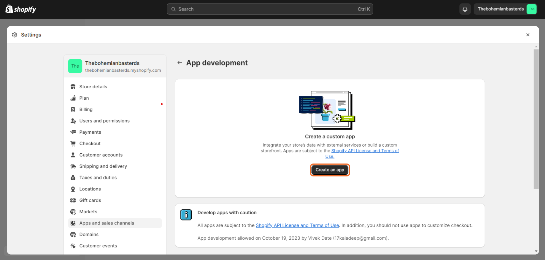Click the Markets globe icon
The width and height of the screenshot is (545, 260).
pyautogui.click(x=73, y=212)
